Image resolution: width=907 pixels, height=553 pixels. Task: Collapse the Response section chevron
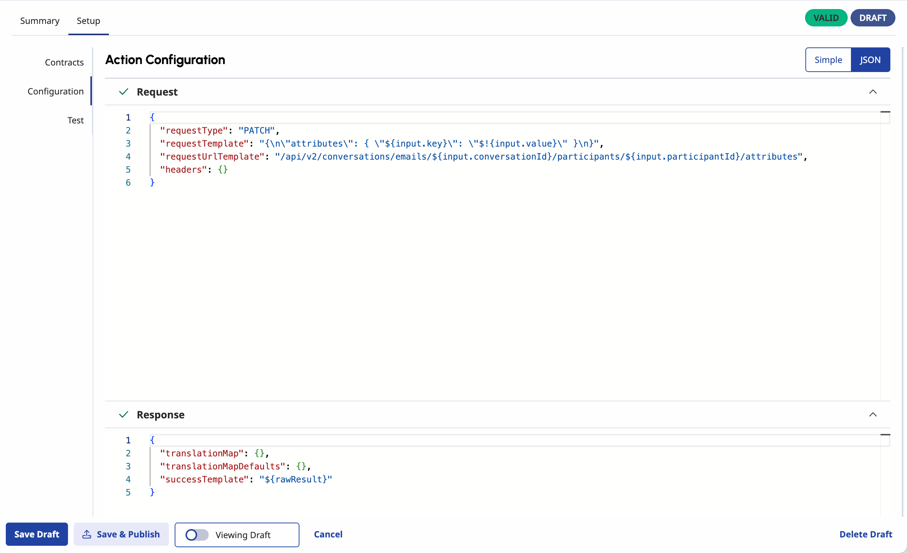tap(872, 414)
